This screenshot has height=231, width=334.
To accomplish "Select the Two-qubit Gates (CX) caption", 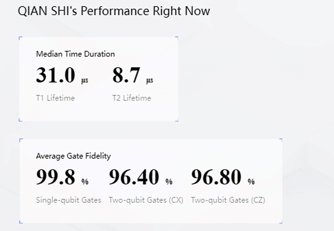I will point(146,200).
